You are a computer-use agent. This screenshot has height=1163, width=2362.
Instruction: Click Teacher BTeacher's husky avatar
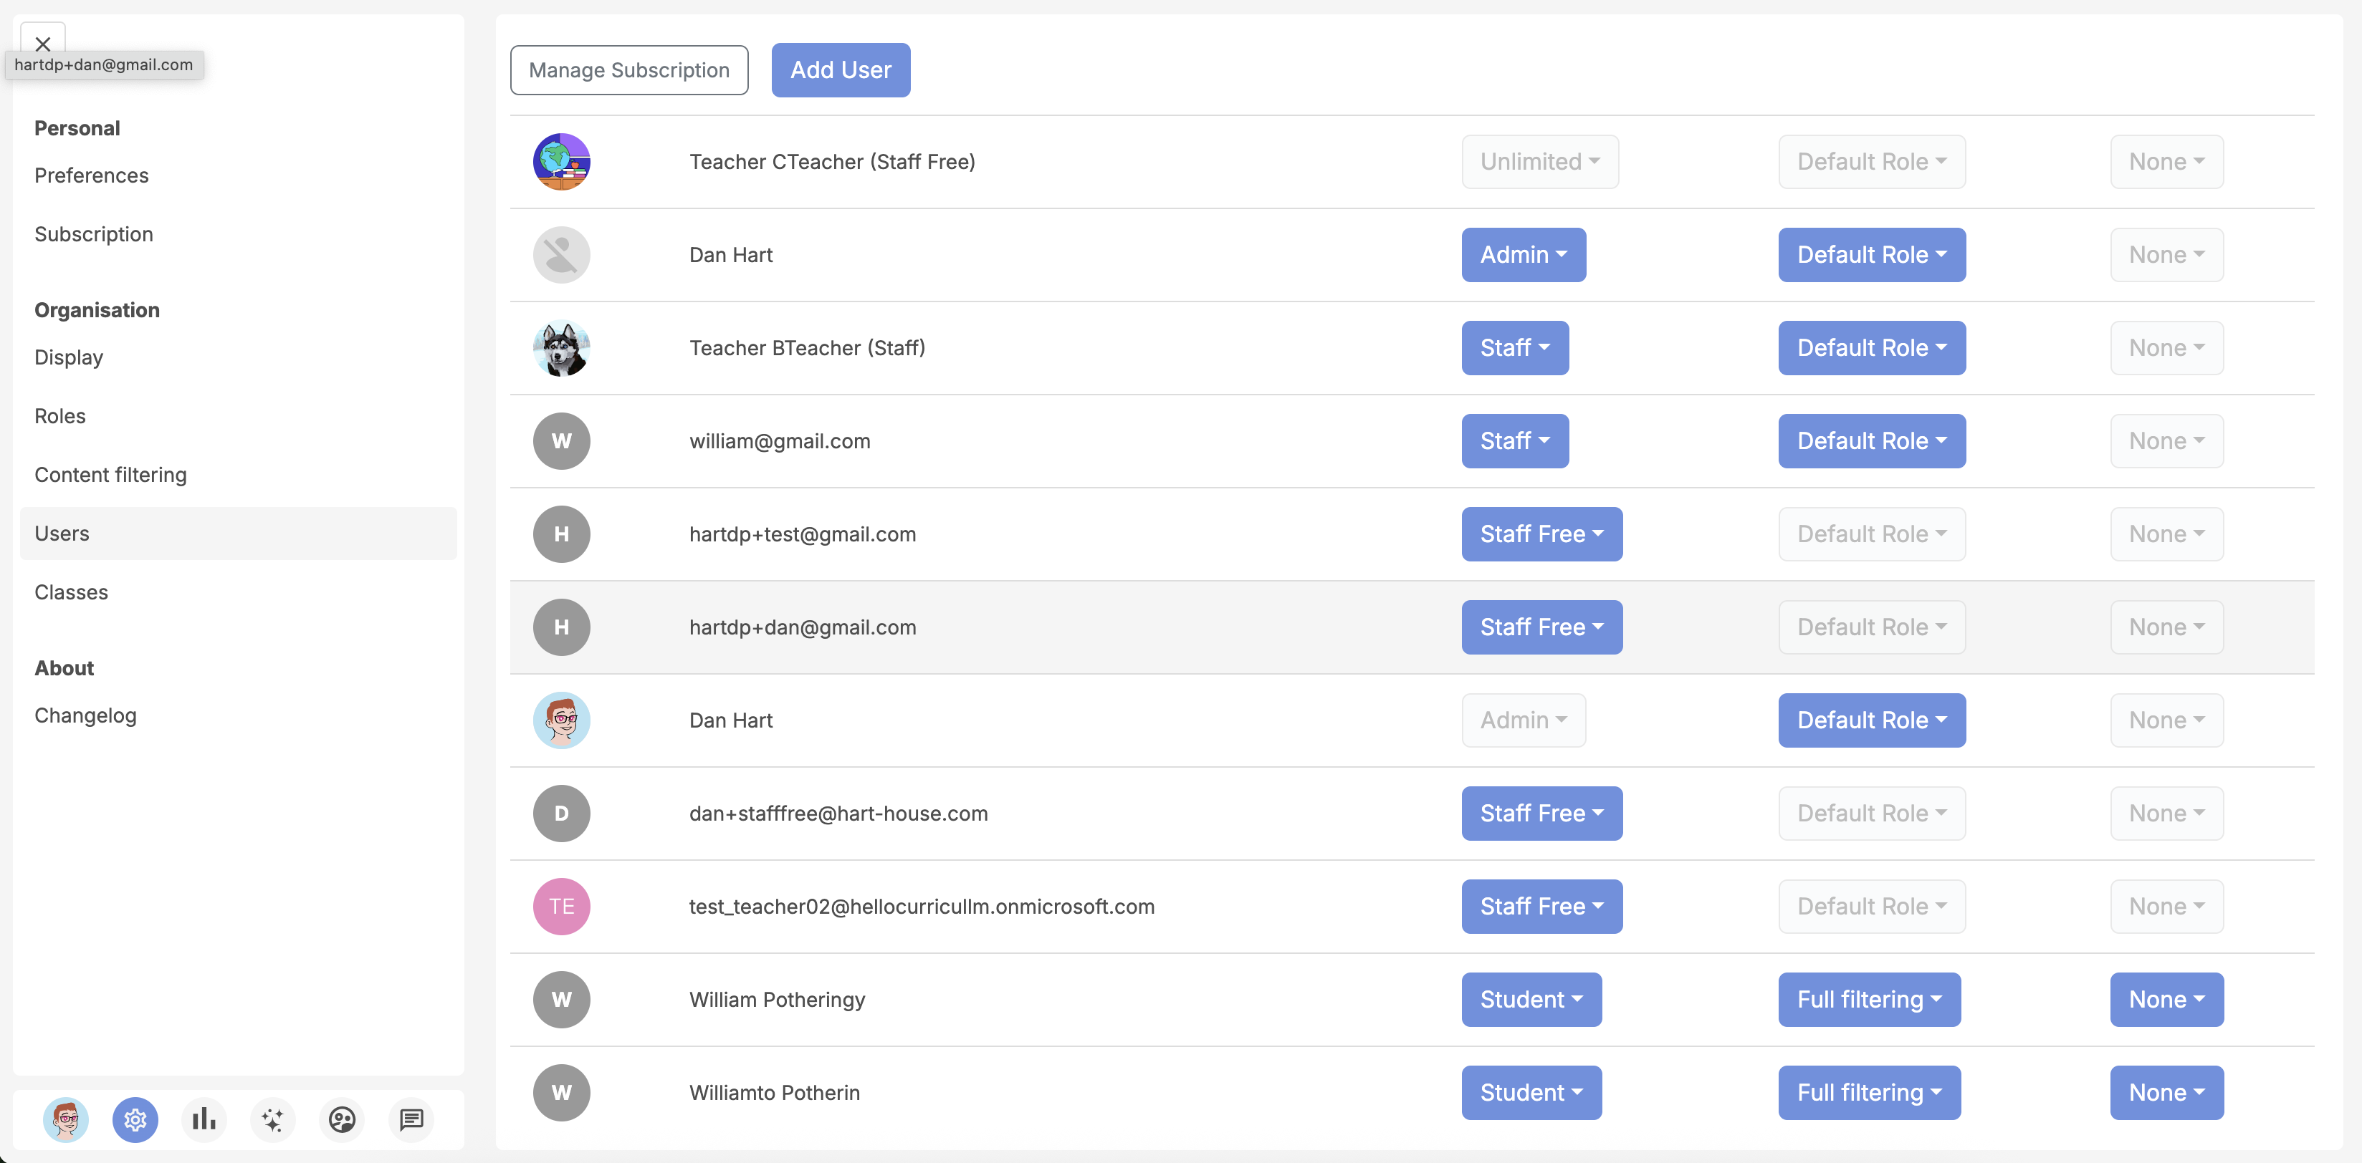(560, 347)
